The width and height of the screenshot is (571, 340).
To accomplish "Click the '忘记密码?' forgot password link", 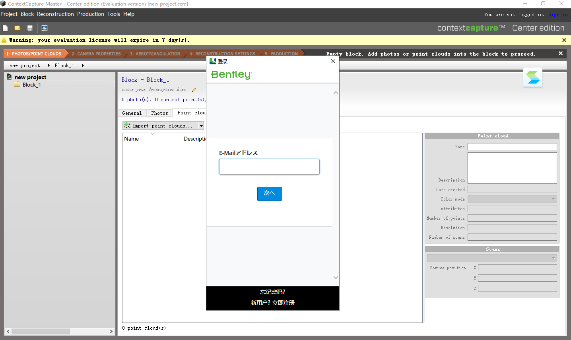I will (x=273, y=292).
